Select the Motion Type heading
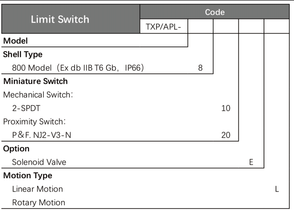The width and height of the screenshot is (294, 211). pyautogui.click(x=27, y=176)
